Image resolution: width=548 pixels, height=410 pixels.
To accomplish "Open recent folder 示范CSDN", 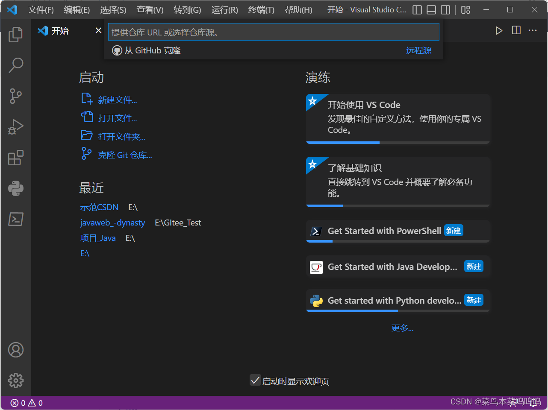I will [x=99, y=207].
